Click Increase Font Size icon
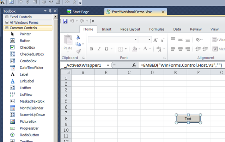 coord(156,40)
